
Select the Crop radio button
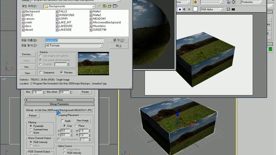coord(64,126)
